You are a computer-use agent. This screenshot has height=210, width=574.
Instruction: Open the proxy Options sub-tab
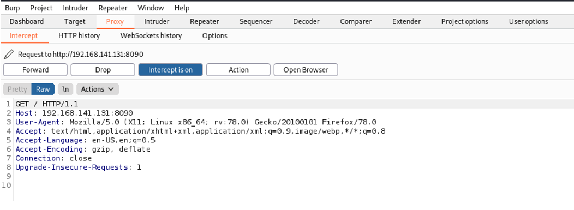[x=214, y=36]
